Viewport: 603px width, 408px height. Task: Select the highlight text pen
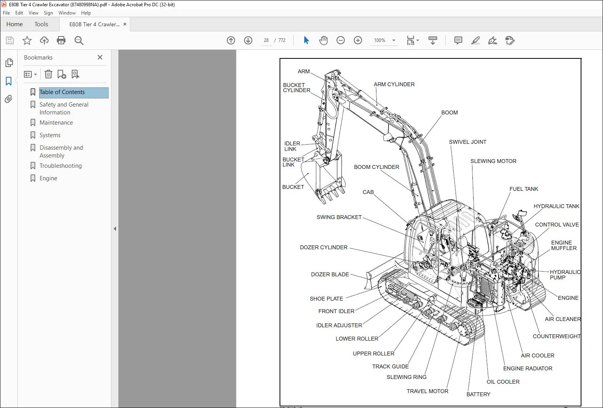475,40
